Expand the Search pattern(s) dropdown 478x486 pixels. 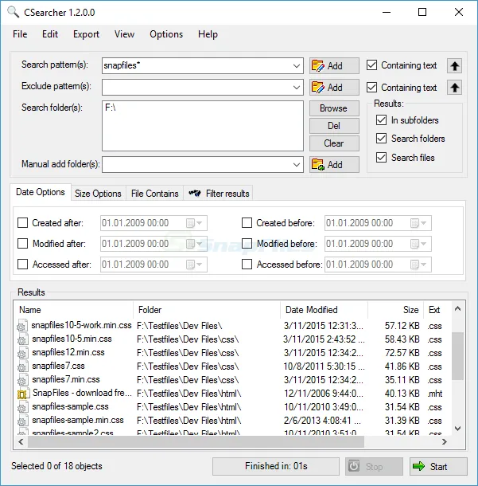point(297,65)
